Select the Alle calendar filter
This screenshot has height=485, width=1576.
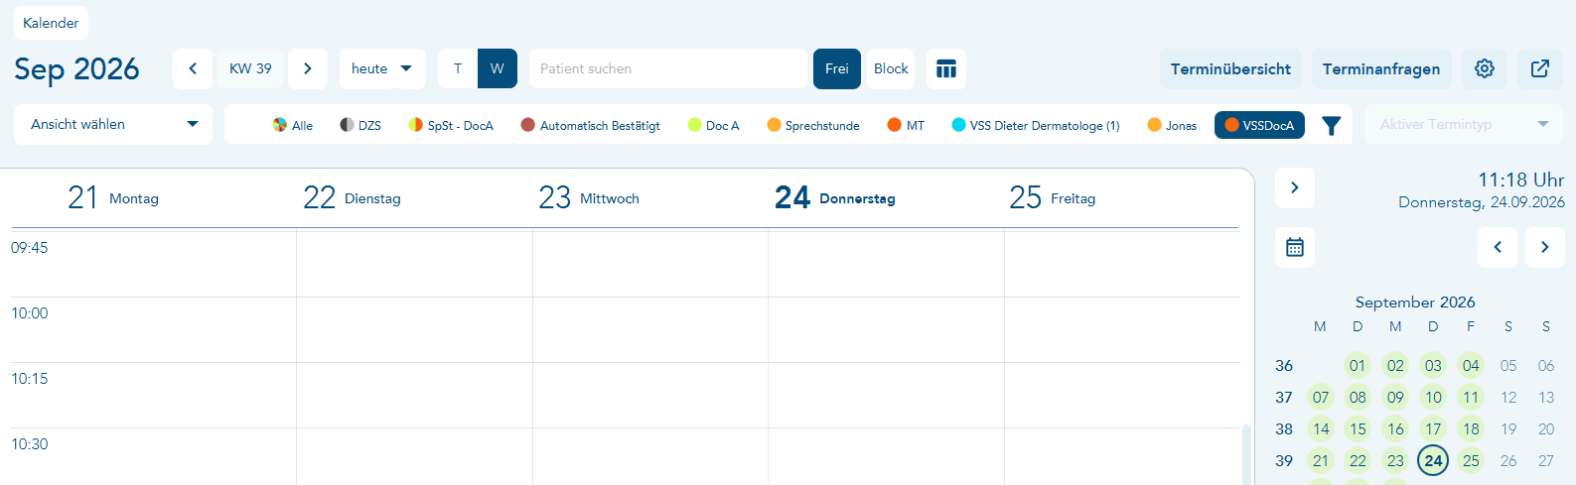pyautogui.click(x=293, y=125)
